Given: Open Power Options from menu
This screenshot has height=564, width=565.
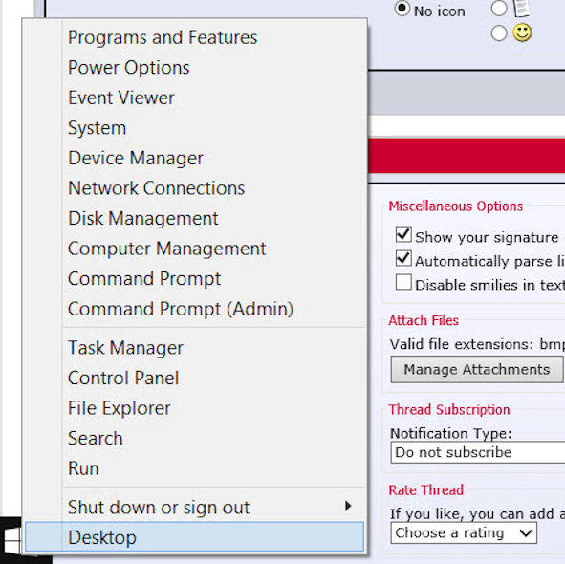Looking at the screenshot, I should pos(195,68).
